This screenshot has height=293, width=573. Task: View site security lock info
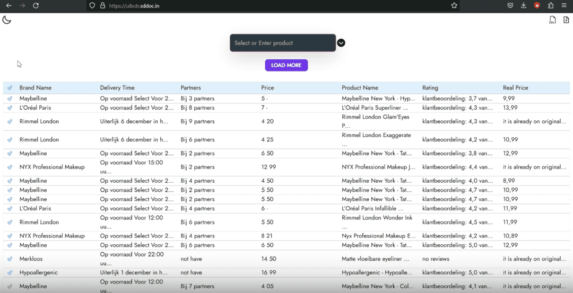click(x=103, y=5)
